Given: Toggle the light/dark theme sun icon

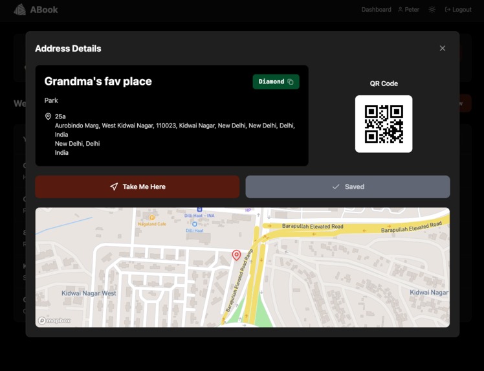Looking at the screenshot, I should [432, 10].
